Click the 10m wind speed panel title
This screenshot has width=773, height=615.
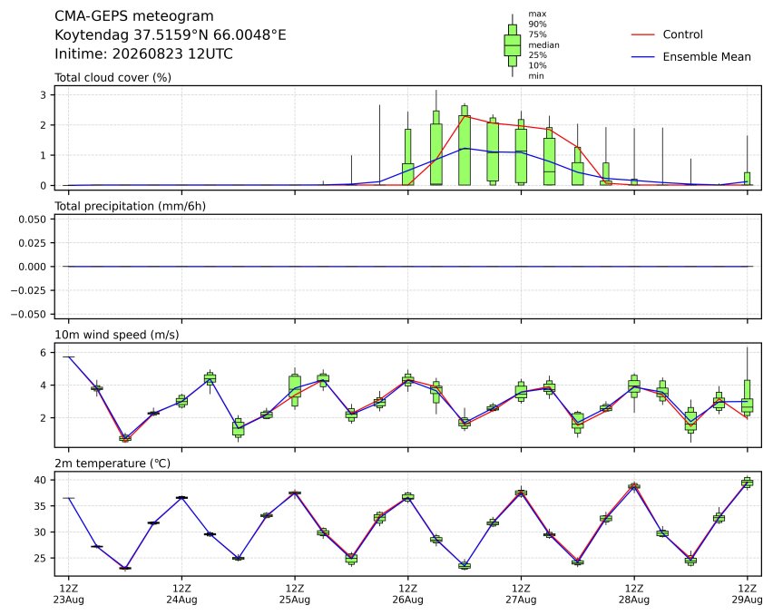coord(117,335)
